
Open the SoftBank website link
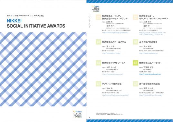(x=115, y=95)
